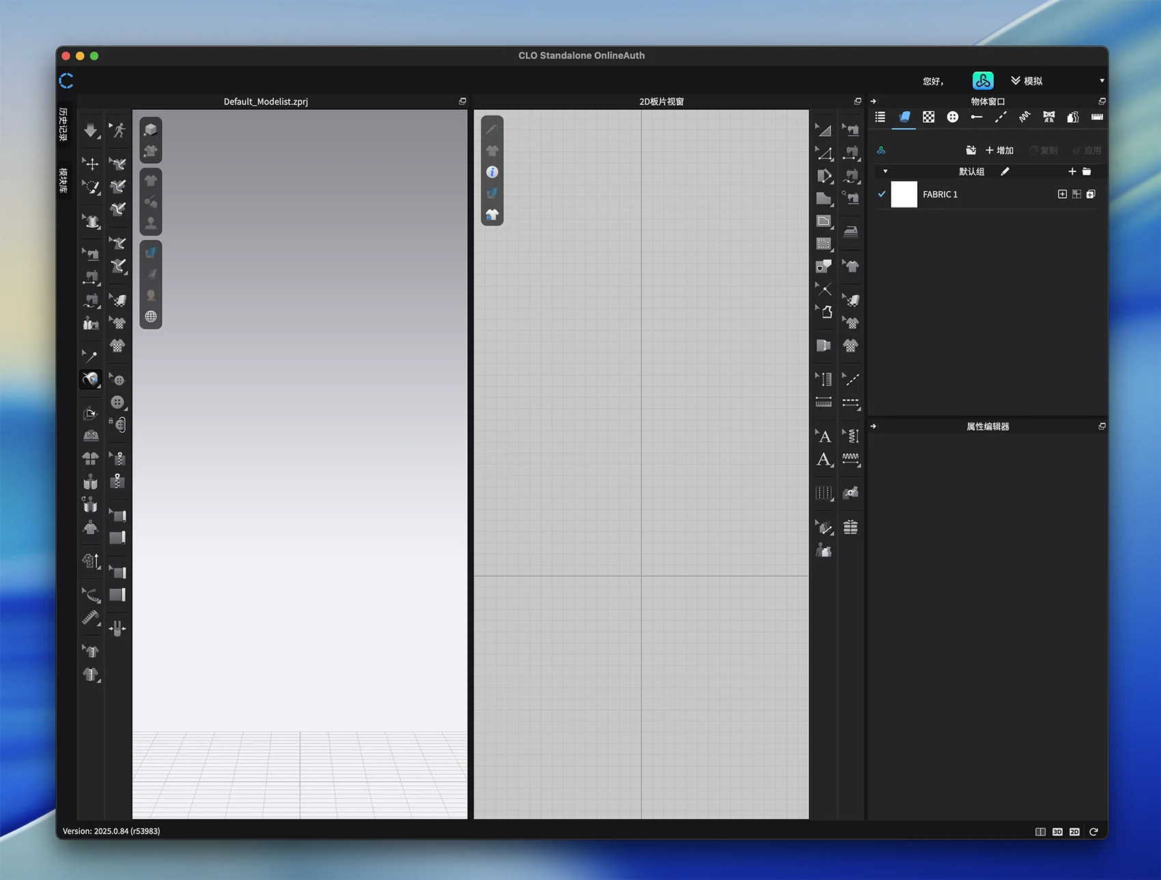Screen dimensions: 1161x880
Task: Collapse the 默认组 group triangle
Action: [885, 171]
